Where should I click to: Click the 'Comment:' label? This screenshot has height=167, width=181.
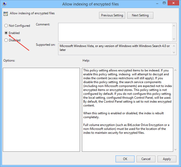click(43, 24)
